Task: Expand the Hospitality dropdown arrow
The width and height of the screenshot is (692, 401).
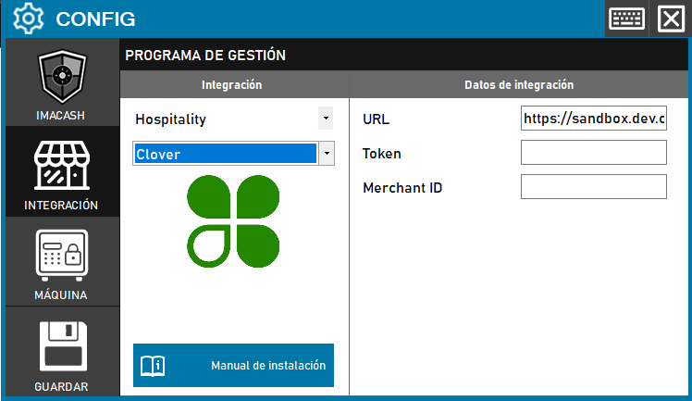Action: pos(325,119)
